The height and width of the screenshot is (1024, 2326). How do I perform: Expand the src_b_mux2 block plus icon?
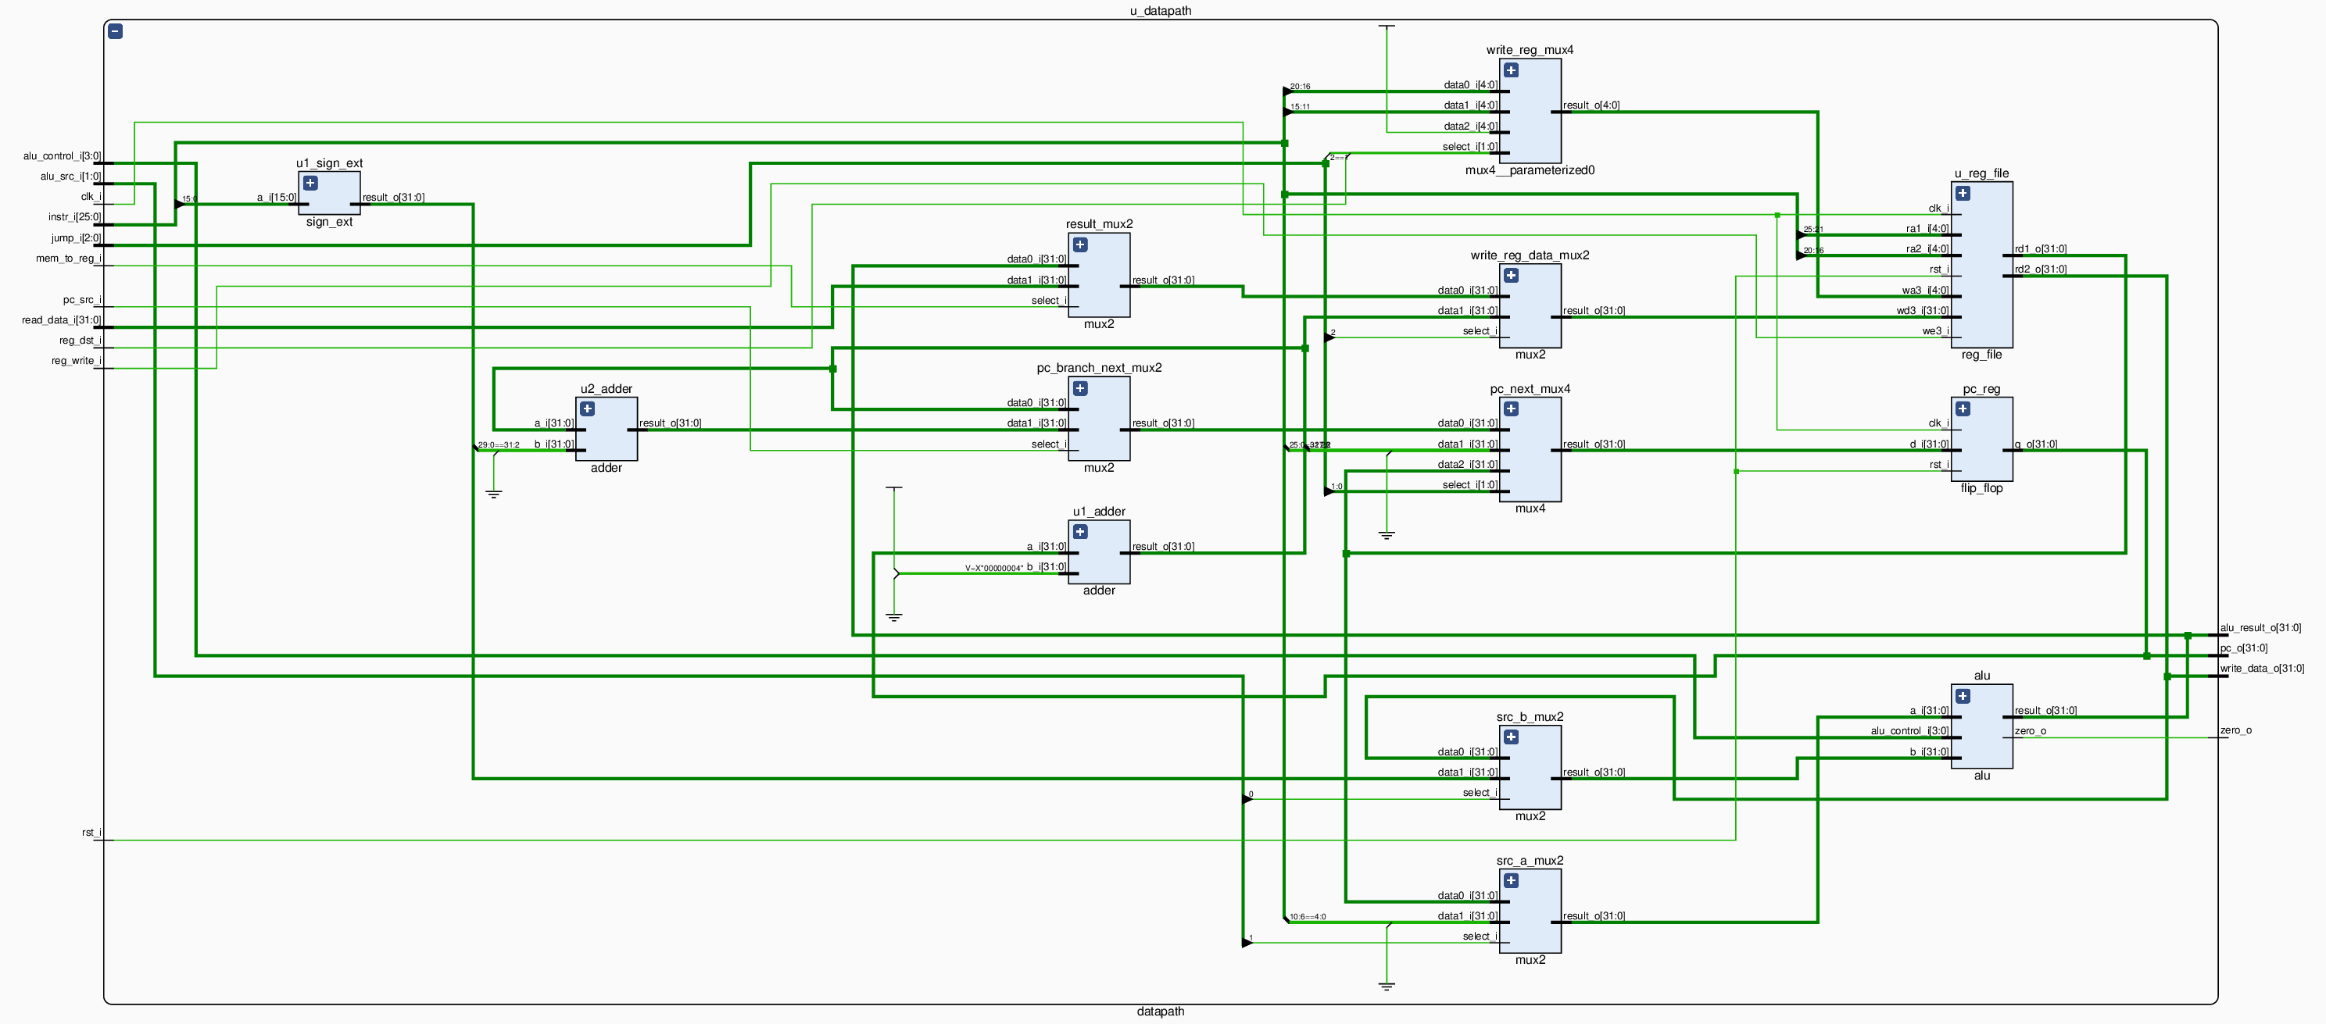1511,737
